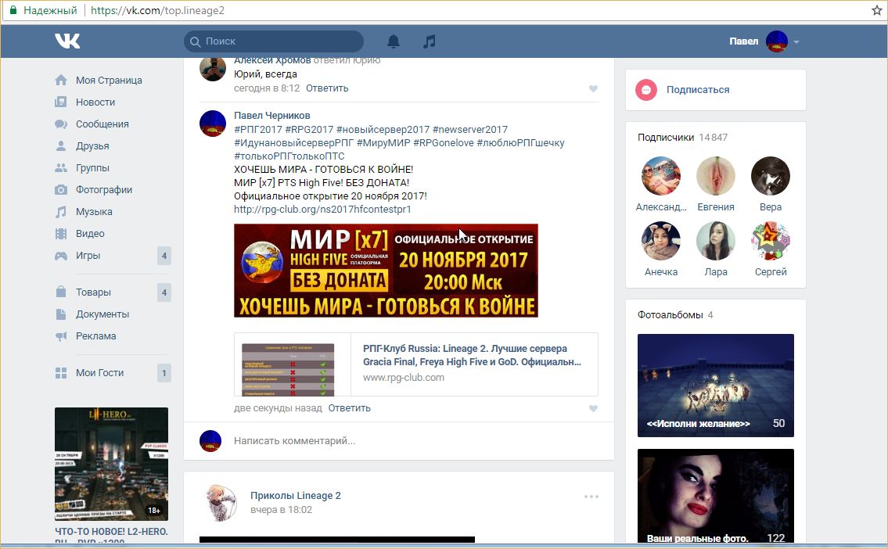Click the note icon beside Музыка

[60, 212]
